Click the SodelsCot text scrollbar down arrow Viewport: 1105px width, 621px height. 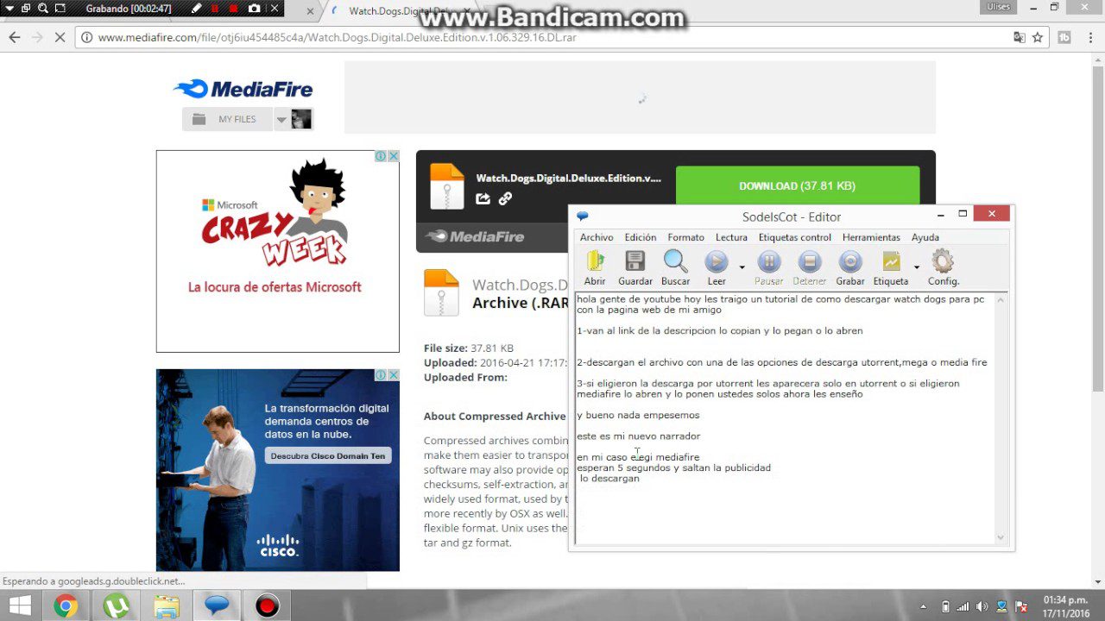(x=1001, y=537)
